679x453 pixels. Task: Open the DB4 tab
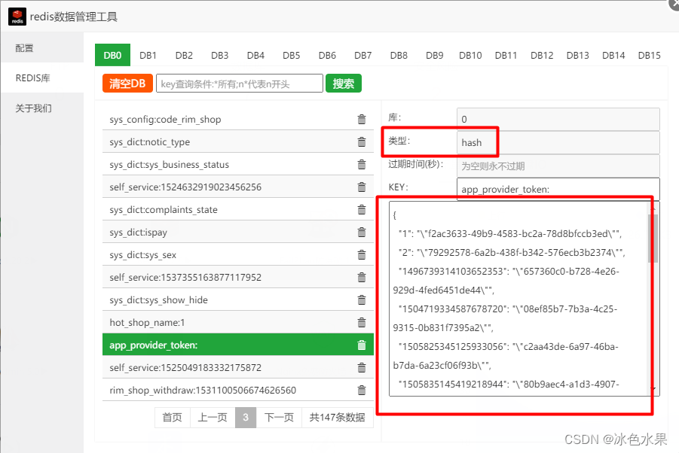[x=255, y=56]
